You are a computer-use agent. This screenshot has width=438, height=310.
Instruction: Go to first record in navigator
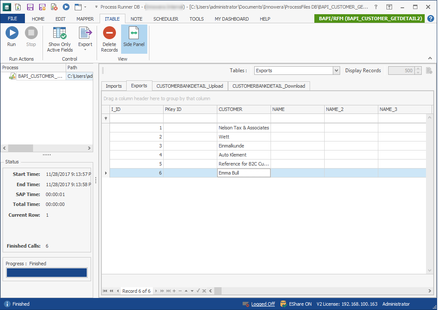pyautogui.click(x=105, y=291)
